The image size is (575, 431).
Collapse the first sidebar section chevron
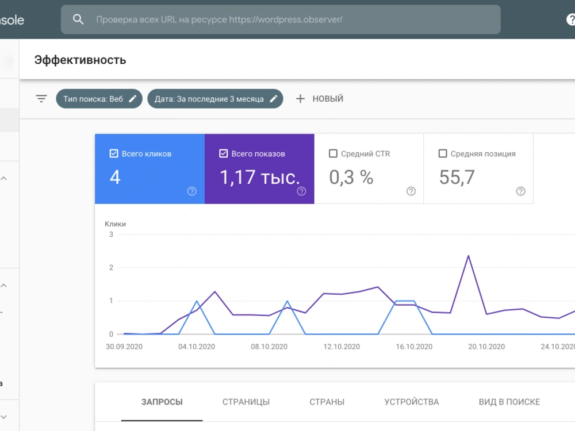4,179
